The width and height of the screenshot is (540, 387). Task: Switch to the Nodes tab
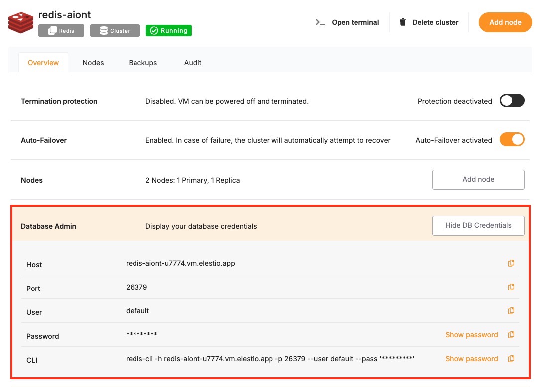(93, 63)
